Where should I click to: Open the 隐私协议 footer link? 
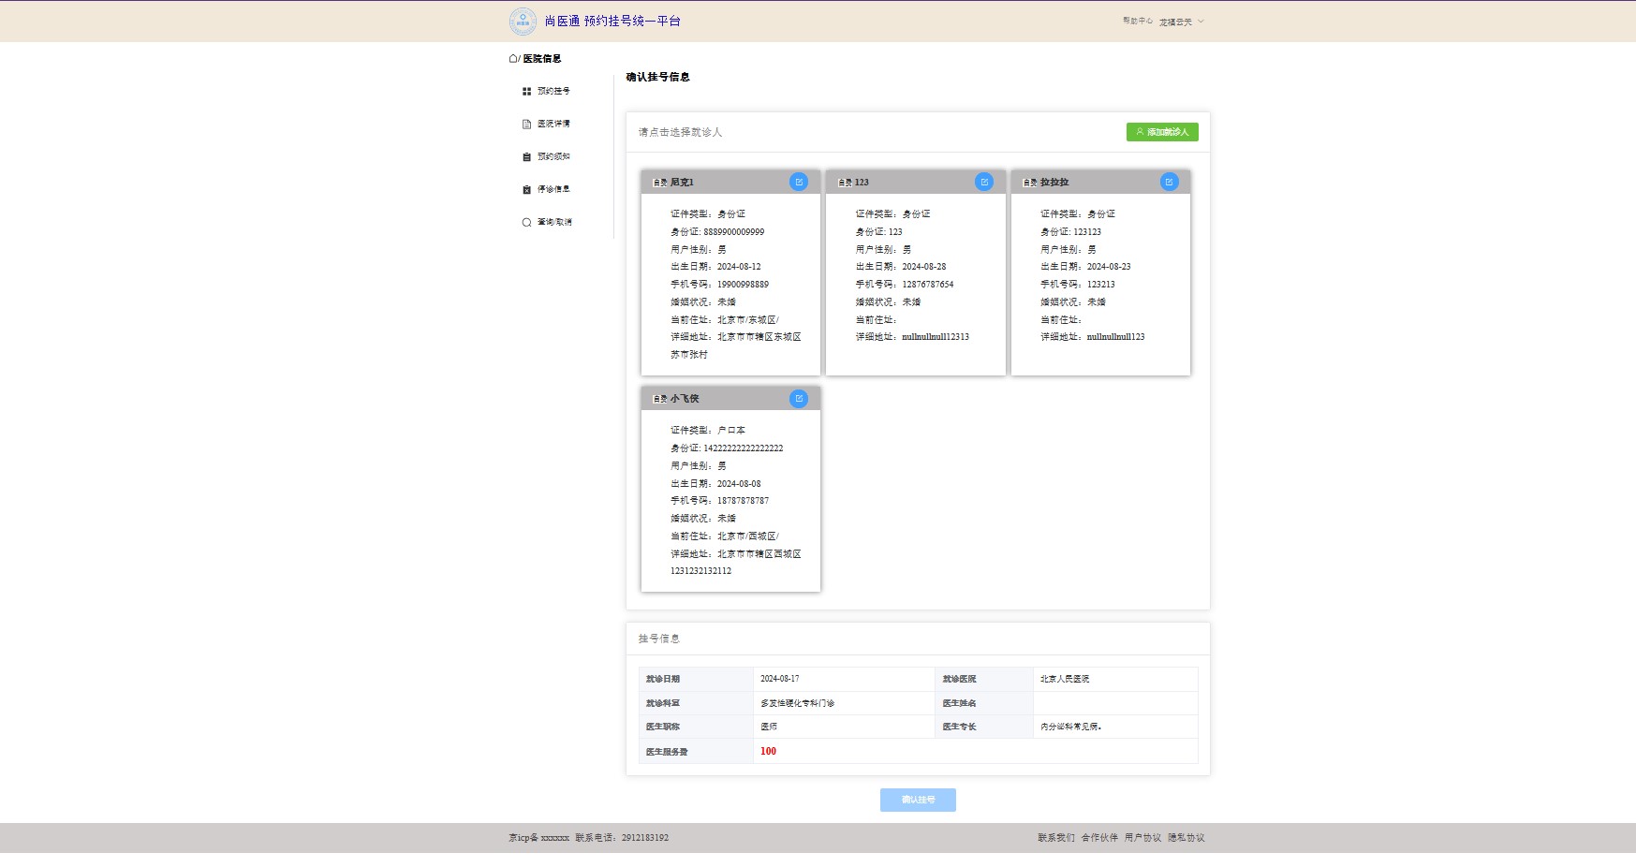point(1186,838)
